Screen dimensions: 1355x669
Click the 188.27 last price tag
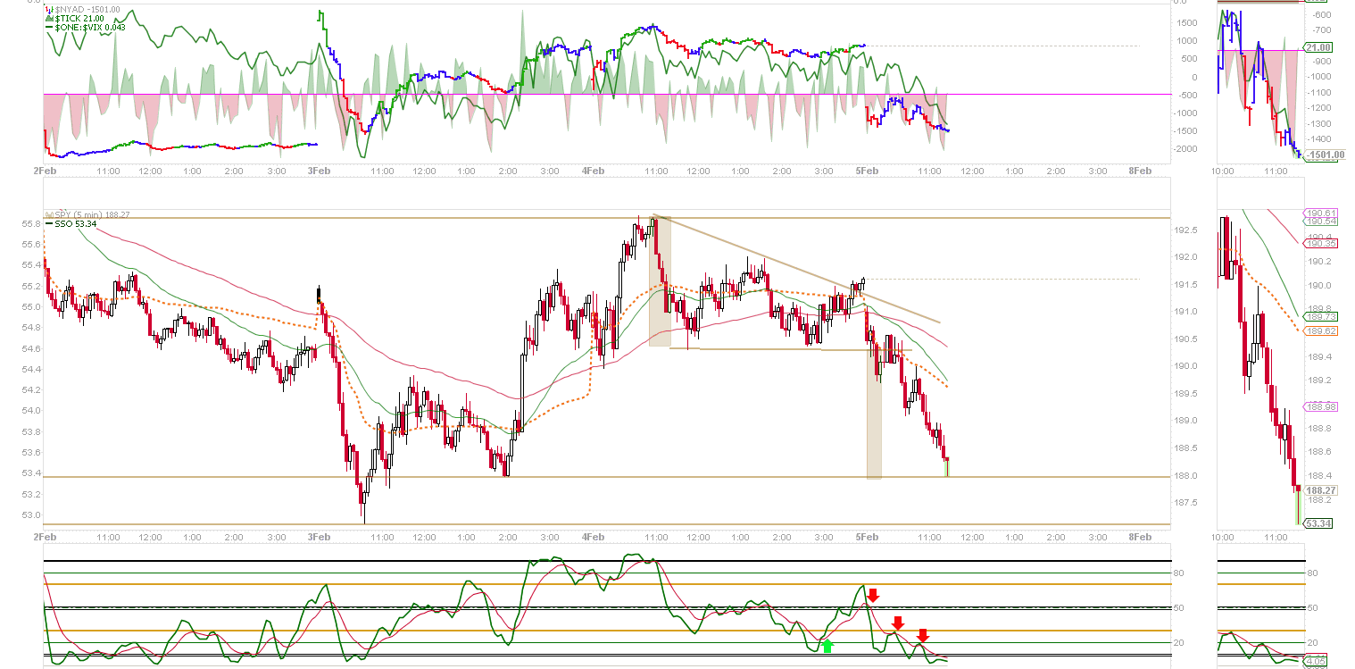(1320, 490)
